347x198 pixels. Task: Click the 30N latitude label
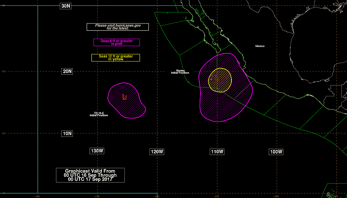coord(66,6)
